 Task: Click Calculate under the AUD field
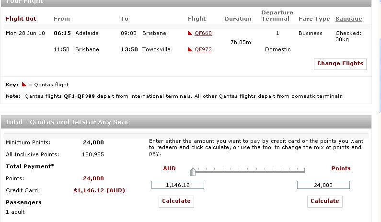(176, 201)
